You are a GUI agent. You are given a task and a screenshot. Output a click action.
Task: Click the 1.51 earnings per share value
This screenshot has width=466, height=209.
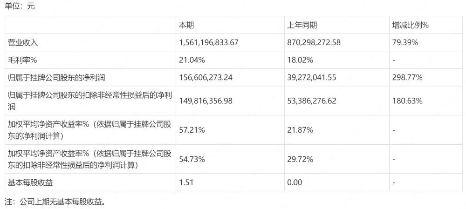186,182
